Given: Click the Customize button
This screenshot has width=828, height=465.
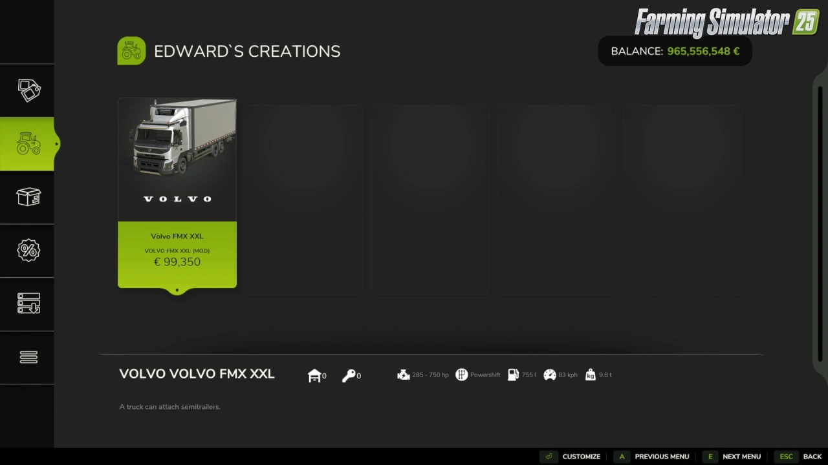Looking at the screenshot, I should (x=570, y=457).
